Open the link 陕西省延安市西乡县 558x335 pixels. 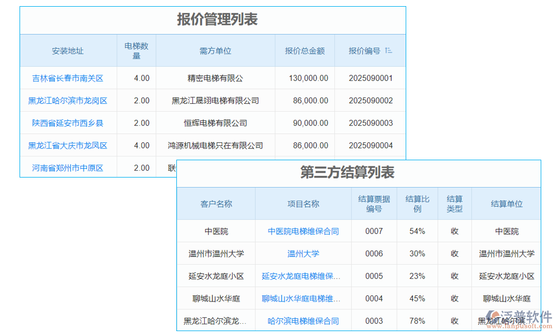68,123
